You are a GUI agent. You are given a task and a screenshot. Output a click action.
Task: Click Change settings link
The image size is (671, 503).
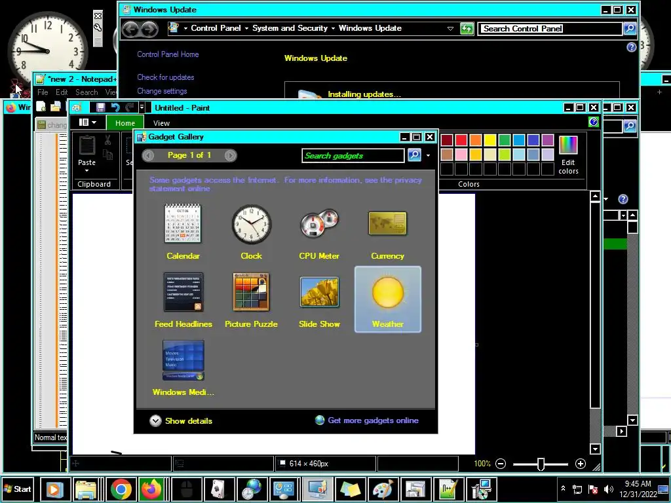(162, 91)
